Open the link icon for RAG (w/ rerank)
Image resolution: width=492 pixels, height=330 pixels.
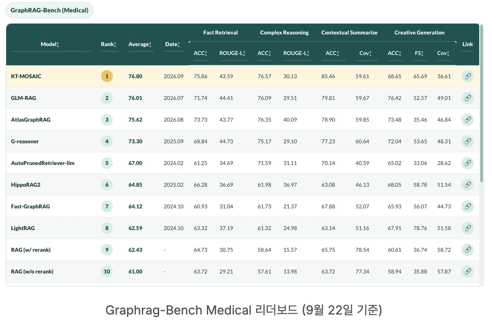467,250
